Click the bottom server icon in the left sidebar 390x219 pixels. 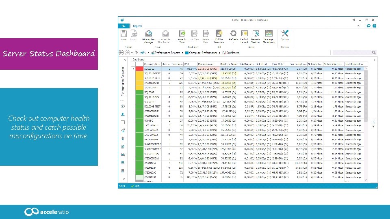(123, 171)
